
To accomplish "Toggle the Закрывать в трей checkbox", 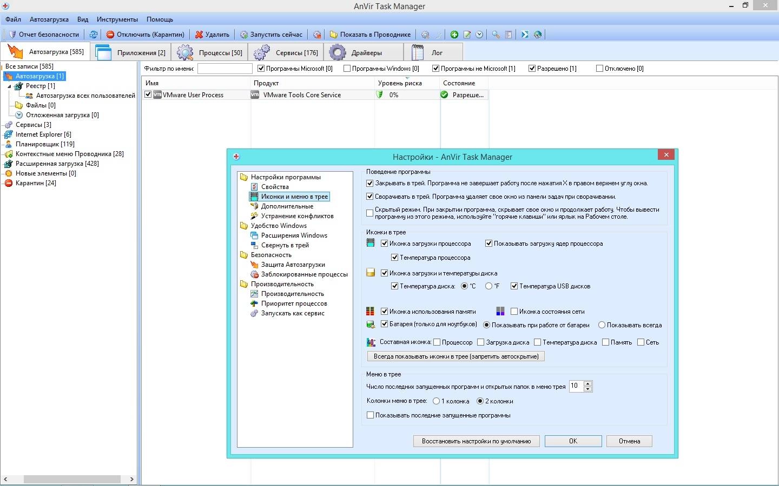I will tap(370, 183).
